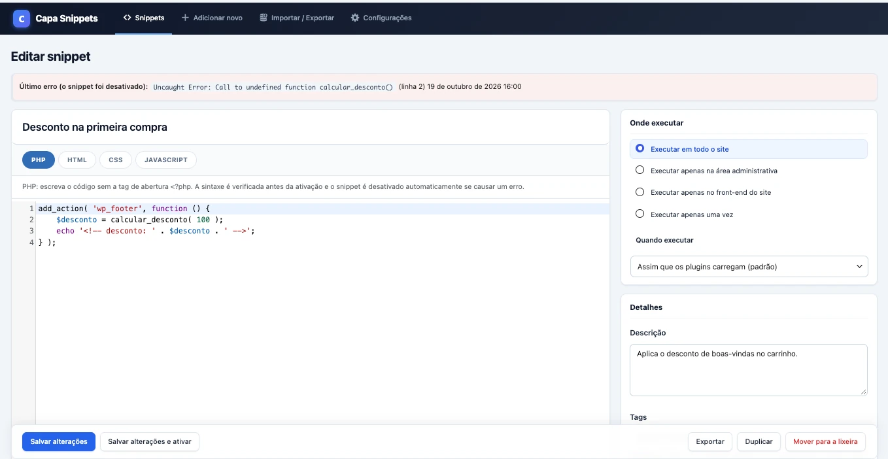The width and height of the screenshot is (888, 459).
Task: Click the Tags label
Action: (x=638, y=417)
